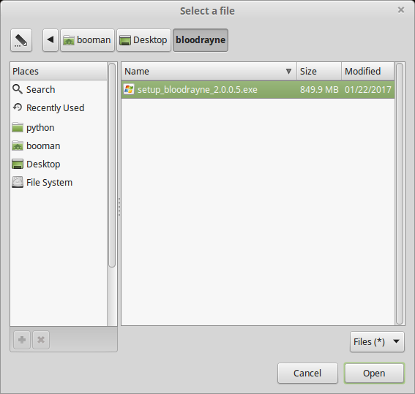Select File System in Places
This screenshot has height=394, width=415.
pos(59,182)
